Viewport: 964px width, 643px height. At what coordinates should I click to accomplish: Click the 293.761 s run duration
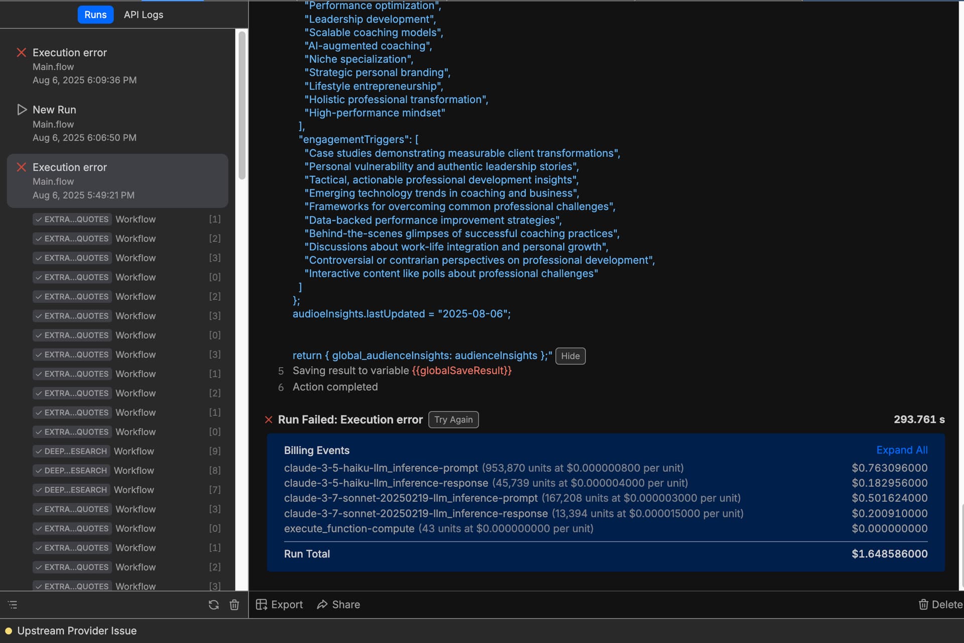click(919, 419)
